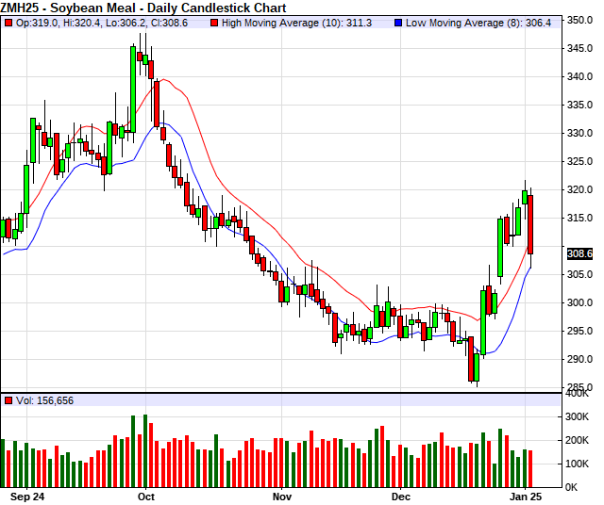Screen dimensions: 604x505
Task: Click the 285.0 price axis label
Action: [579, 387]
